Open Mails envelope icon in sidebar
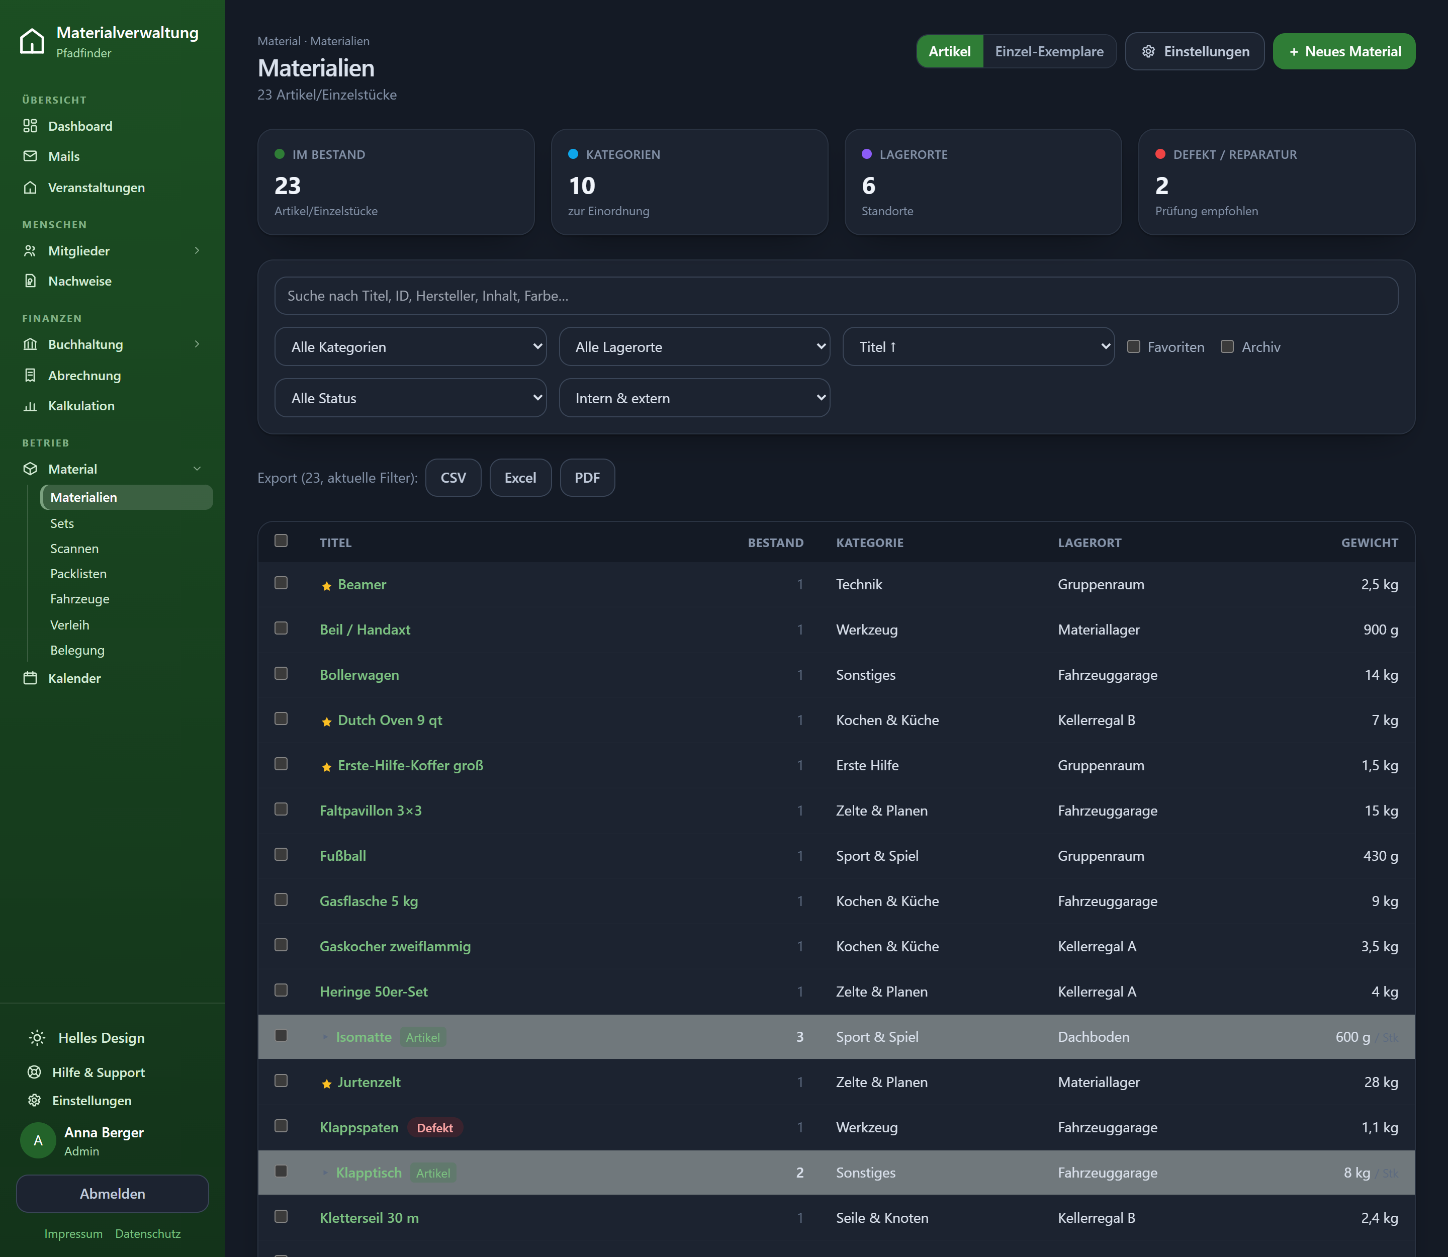Image resolution: width=1448 pixels, height=1257 pixels. 30,156
